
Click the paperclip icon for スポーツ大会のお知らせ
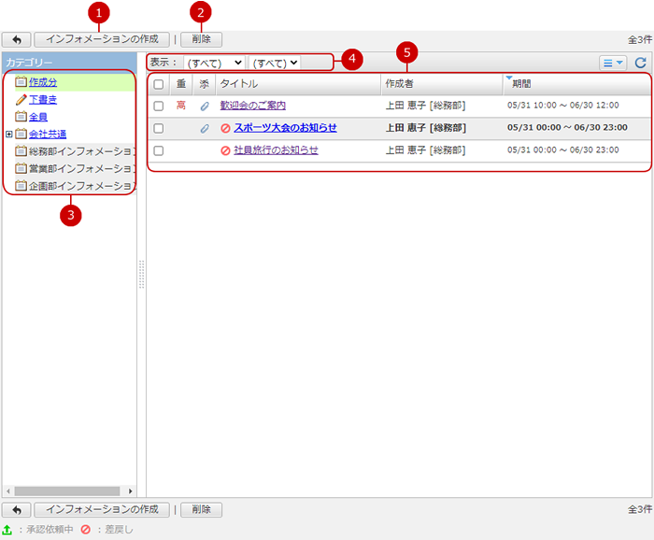pos(205,128)
